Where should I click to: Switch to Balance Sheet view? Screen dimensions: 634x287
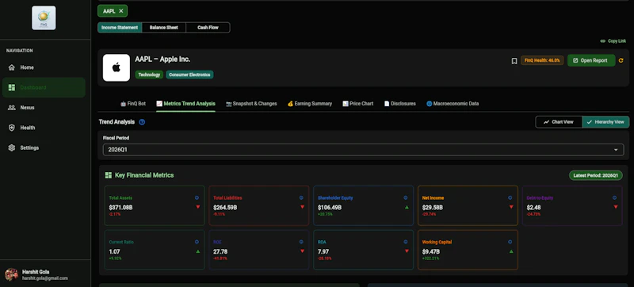click(164, 28)
